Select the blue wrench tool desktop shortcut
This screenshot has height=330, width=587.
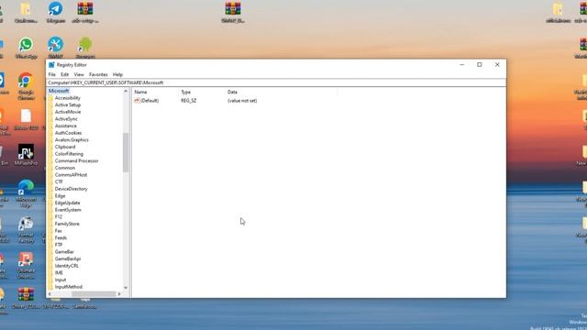click(55, 45)
